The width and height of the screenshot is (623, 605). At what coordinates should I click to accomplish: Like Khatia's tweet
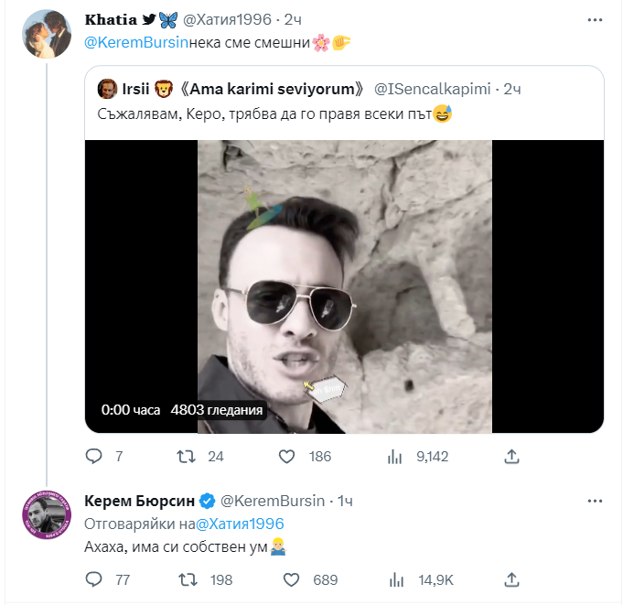[286, 456]
